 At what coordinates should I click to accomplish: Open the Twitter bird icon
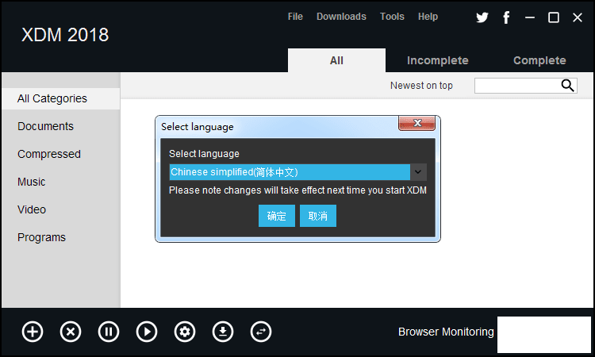tap(482, 17)
